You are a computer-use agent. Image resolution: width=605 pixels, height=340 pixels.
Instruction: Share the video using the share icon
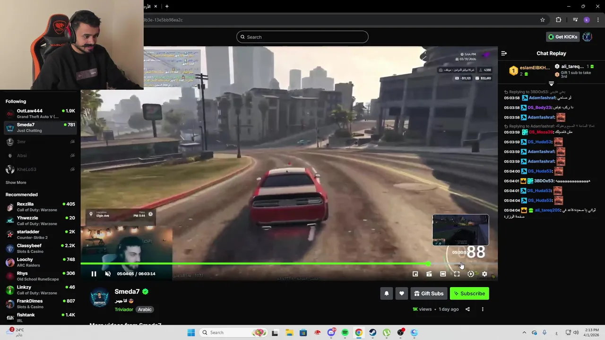[467, 309]
